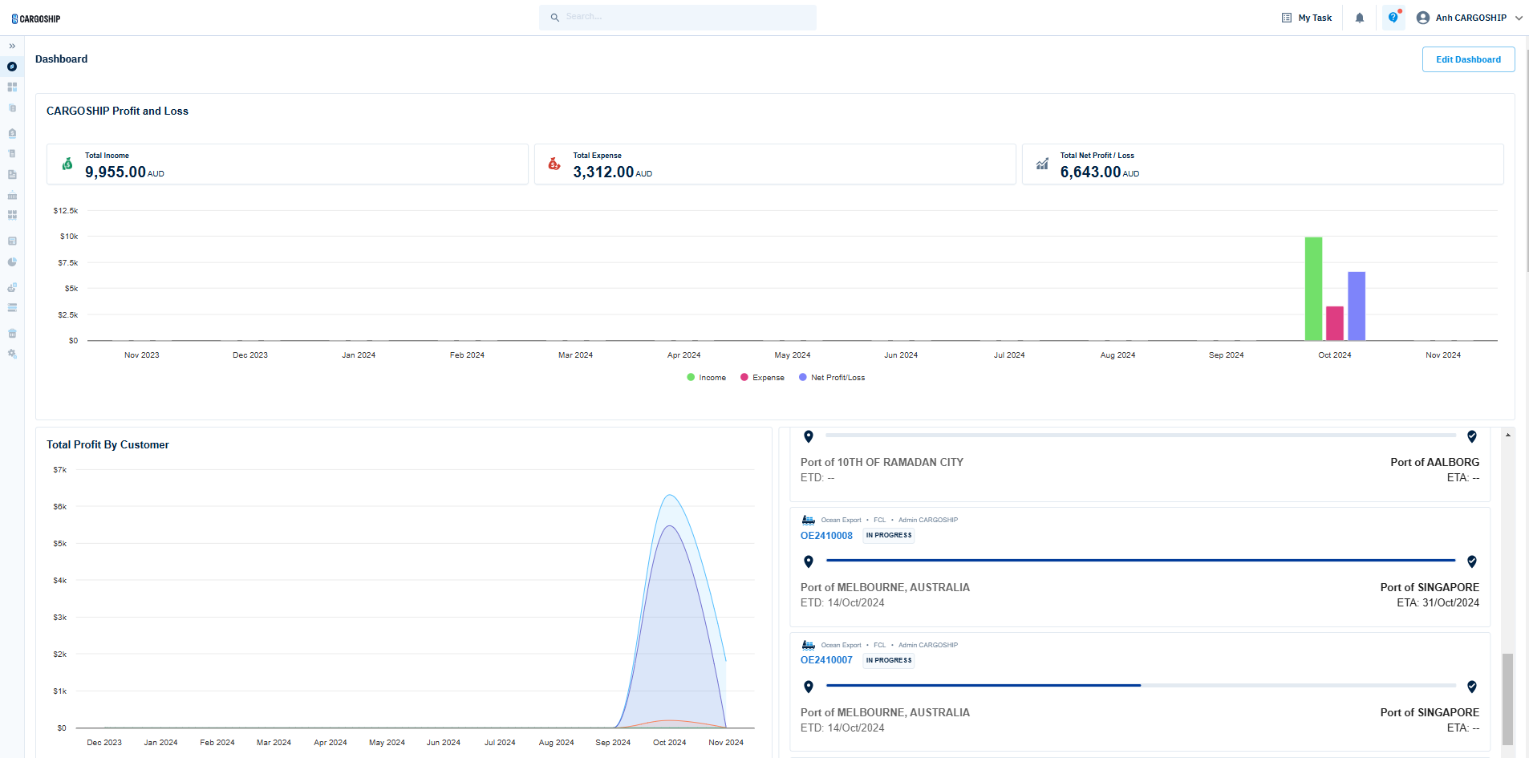Toggle Net Profit/Loss legend item
Image resolution: width=1529 pixels, height=758 pixels.
tap(832, 378)
